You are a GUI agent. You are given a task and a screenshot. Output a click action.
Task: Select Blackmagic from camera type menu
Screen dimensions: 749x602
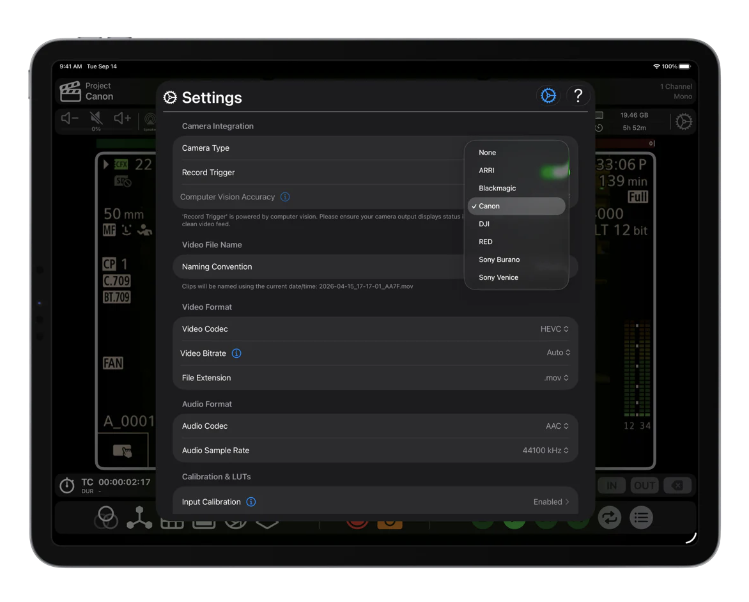coord(497,189)
